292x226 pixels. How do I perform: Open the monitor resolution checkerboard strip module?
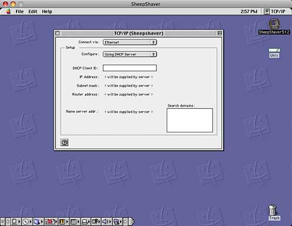pyautogui.click(x=75, y=222)
